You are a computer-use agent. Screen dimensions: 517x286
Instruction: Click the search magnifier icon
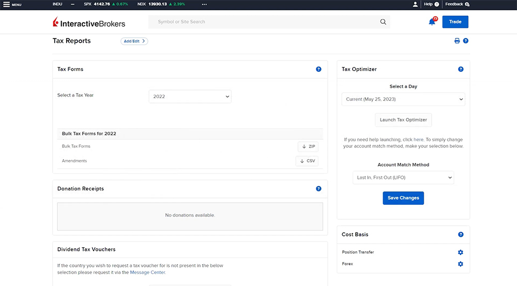click(x=383, y=22)
